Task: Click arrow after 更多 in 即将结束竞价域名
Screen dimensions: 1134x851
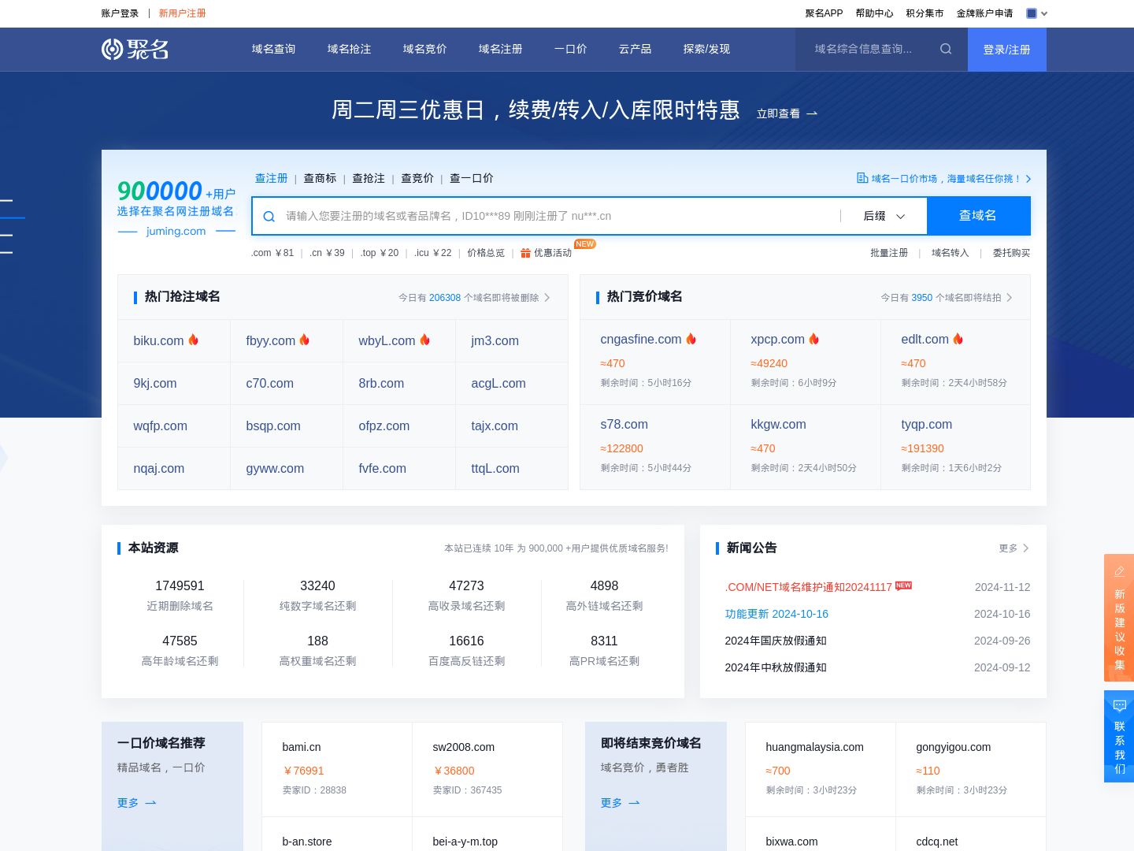Action: 635,803
